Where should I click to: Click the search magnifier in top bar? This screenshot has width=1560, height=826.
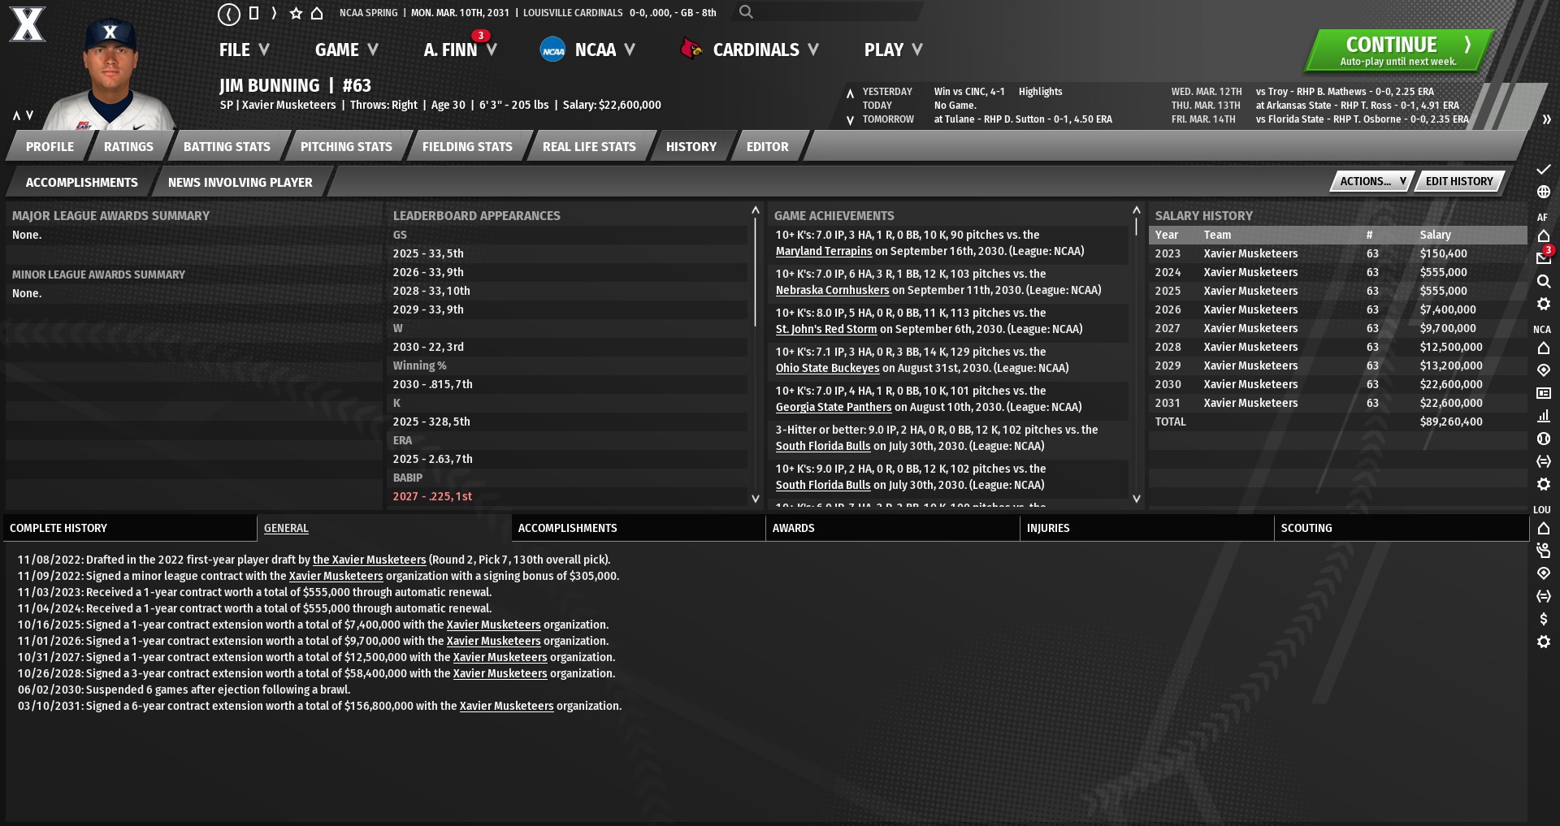746,12
